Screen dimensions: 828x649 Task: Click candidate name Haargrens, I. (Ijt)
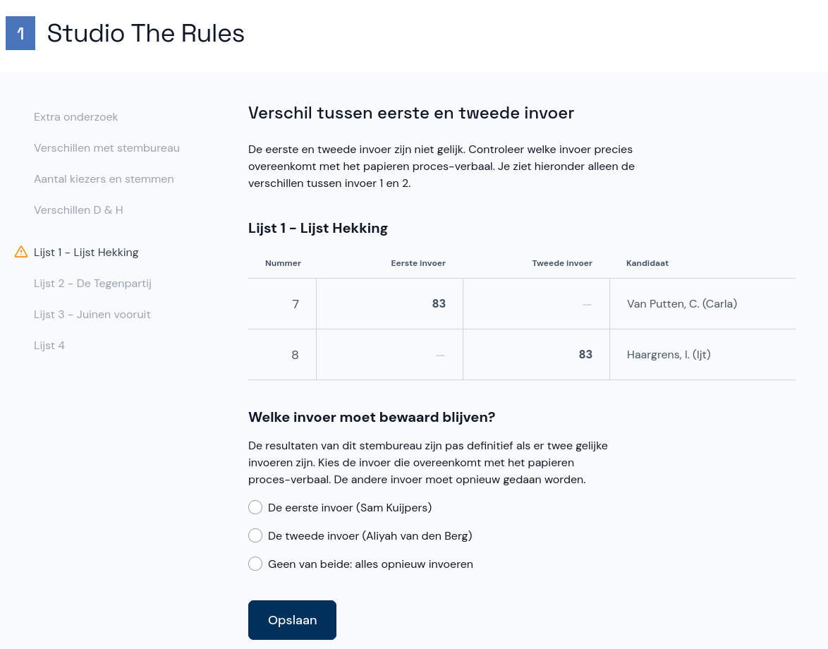(669, 355)
